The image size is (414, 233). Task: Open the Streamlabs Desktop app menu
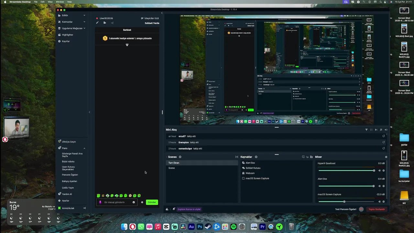click(20, 2)
